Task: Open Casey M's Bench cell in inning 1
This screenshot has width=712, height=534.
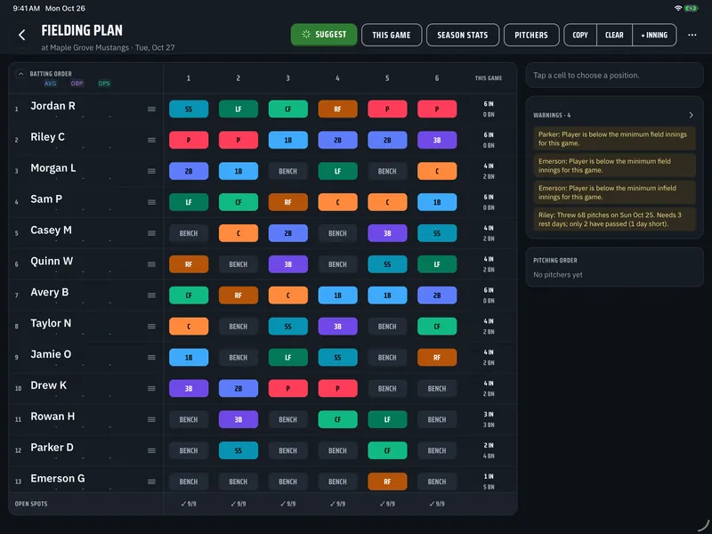Action: (x=189, y=233)
